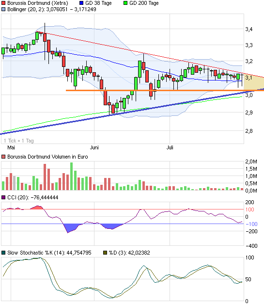Click the blue GD 38 Tage legend swatch

tap(81, 3)
